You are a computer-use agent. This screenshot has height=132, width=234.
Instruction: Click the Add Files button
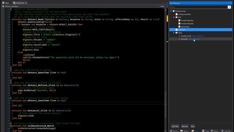175,126
